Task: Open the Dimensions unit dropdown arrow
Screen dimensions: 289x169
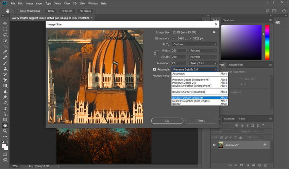Action: [174, 39]
